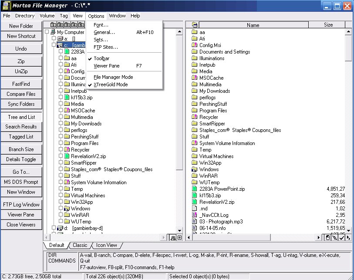Click the RevelationV2.zip icon in the file list
This screenshot has height=280, width=354.
tap(194, 202)
